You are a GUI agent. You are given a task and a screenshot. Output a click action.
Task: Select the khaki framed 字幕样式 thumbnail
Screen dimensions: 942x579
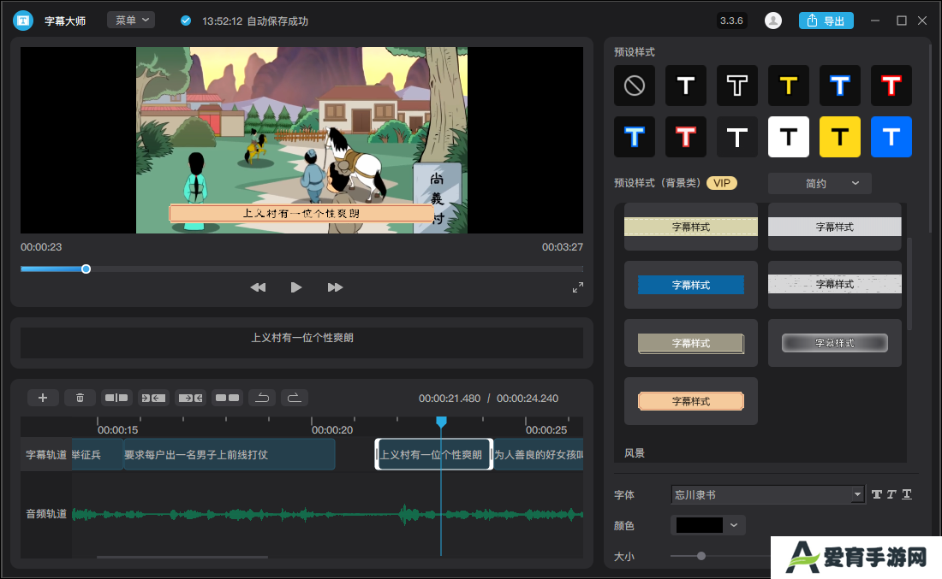pyautogui.click(x=691, y=343)
